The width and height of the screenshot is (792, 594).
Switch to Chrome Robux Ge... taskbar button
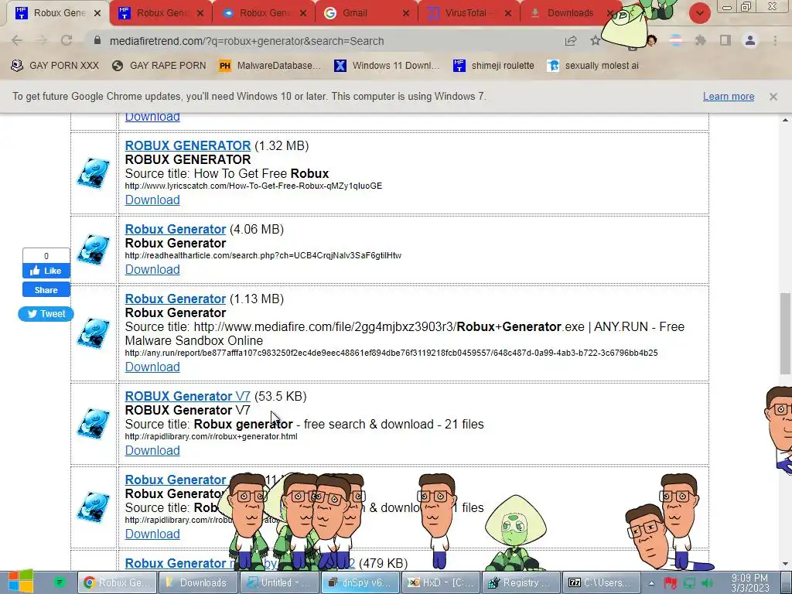[117, 582]
